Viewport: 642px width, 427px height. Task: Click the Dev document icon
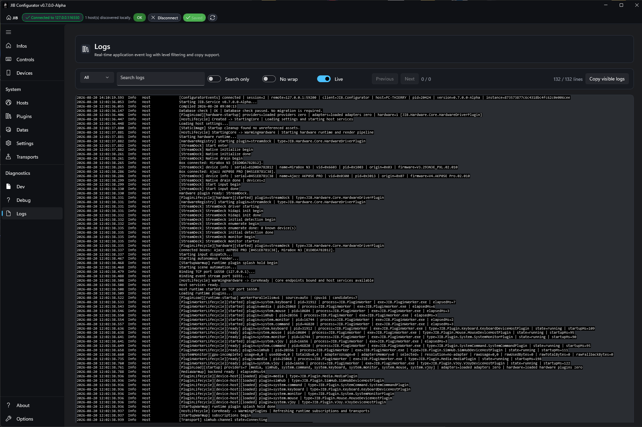pos(8,186)
